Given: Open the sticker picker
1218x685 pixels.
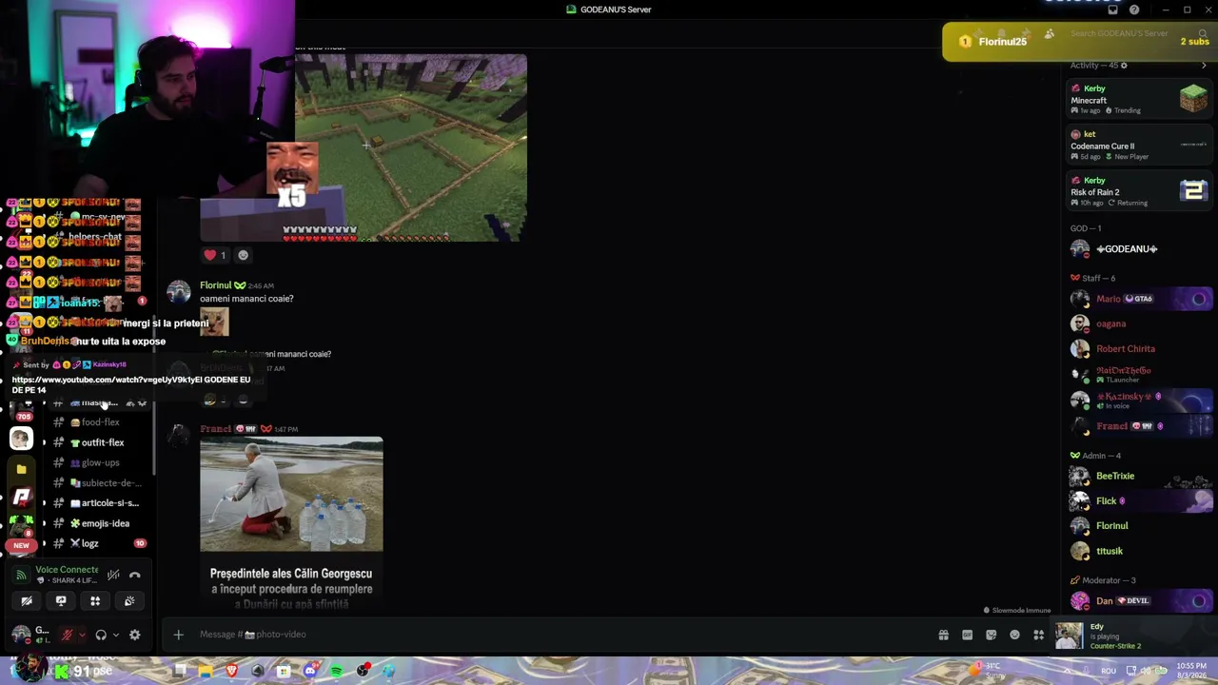Looking at the screenshot, I should [x=991, y=635].
